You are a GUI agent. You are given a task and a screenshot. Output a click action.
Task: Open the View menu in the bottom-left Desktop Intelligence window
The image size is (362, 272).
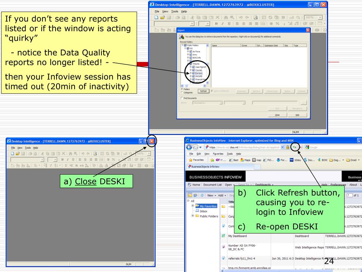click(20, 148)
